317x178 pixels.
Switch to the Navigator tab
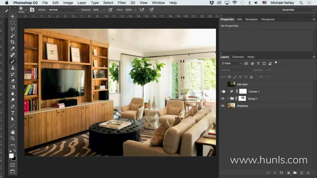pyautogui.click(x=252, y=19)
